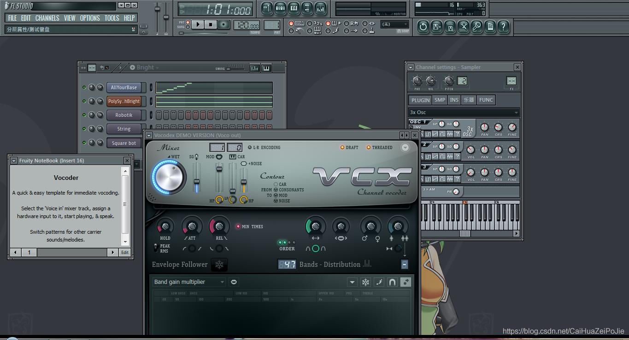Click the arch-shaped icon above band graph
Screen dimensions: 629x340
coord(392,282)
